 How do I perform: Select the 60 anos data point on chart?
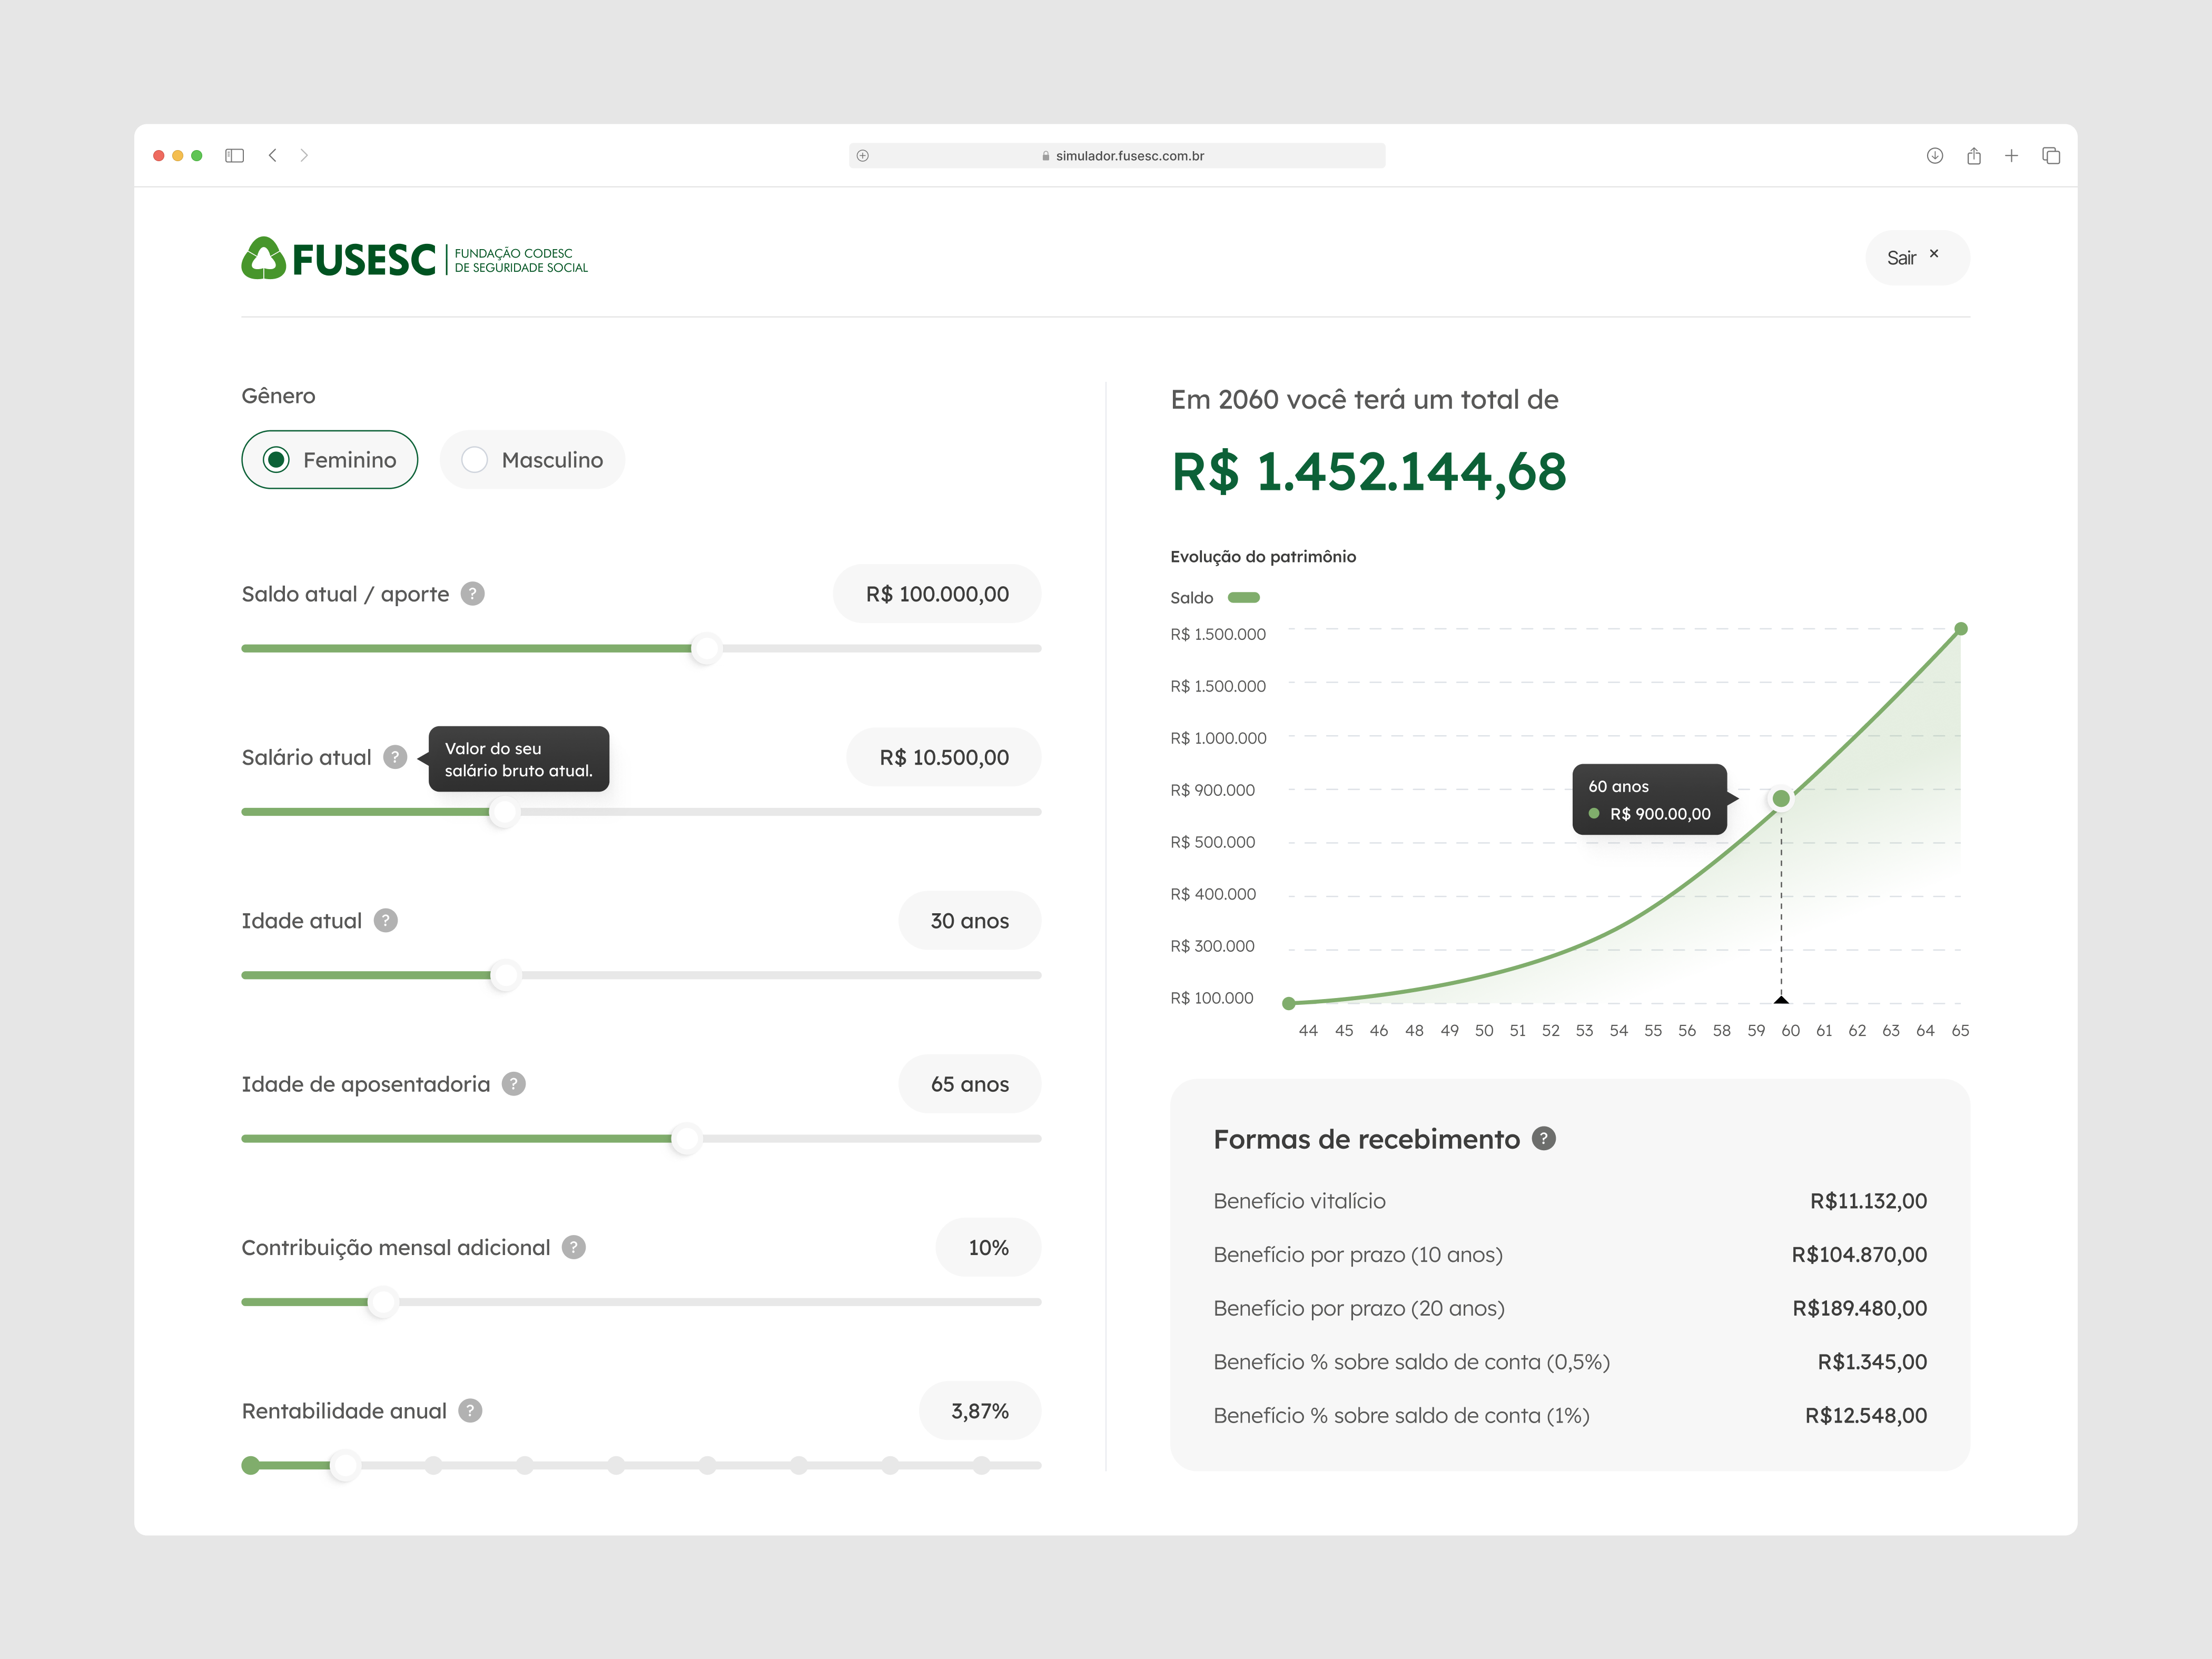point(1781,798)
